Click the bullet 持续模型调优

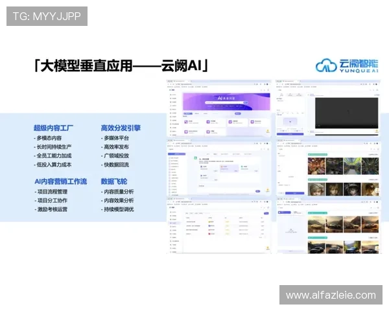[x=117, y=209]
